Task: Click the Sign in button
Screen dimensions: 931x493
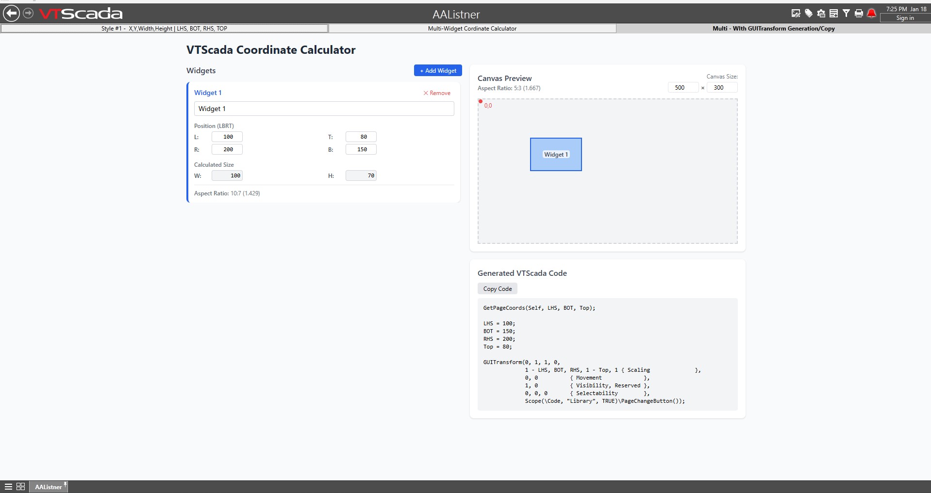Action: click(905, 18)
